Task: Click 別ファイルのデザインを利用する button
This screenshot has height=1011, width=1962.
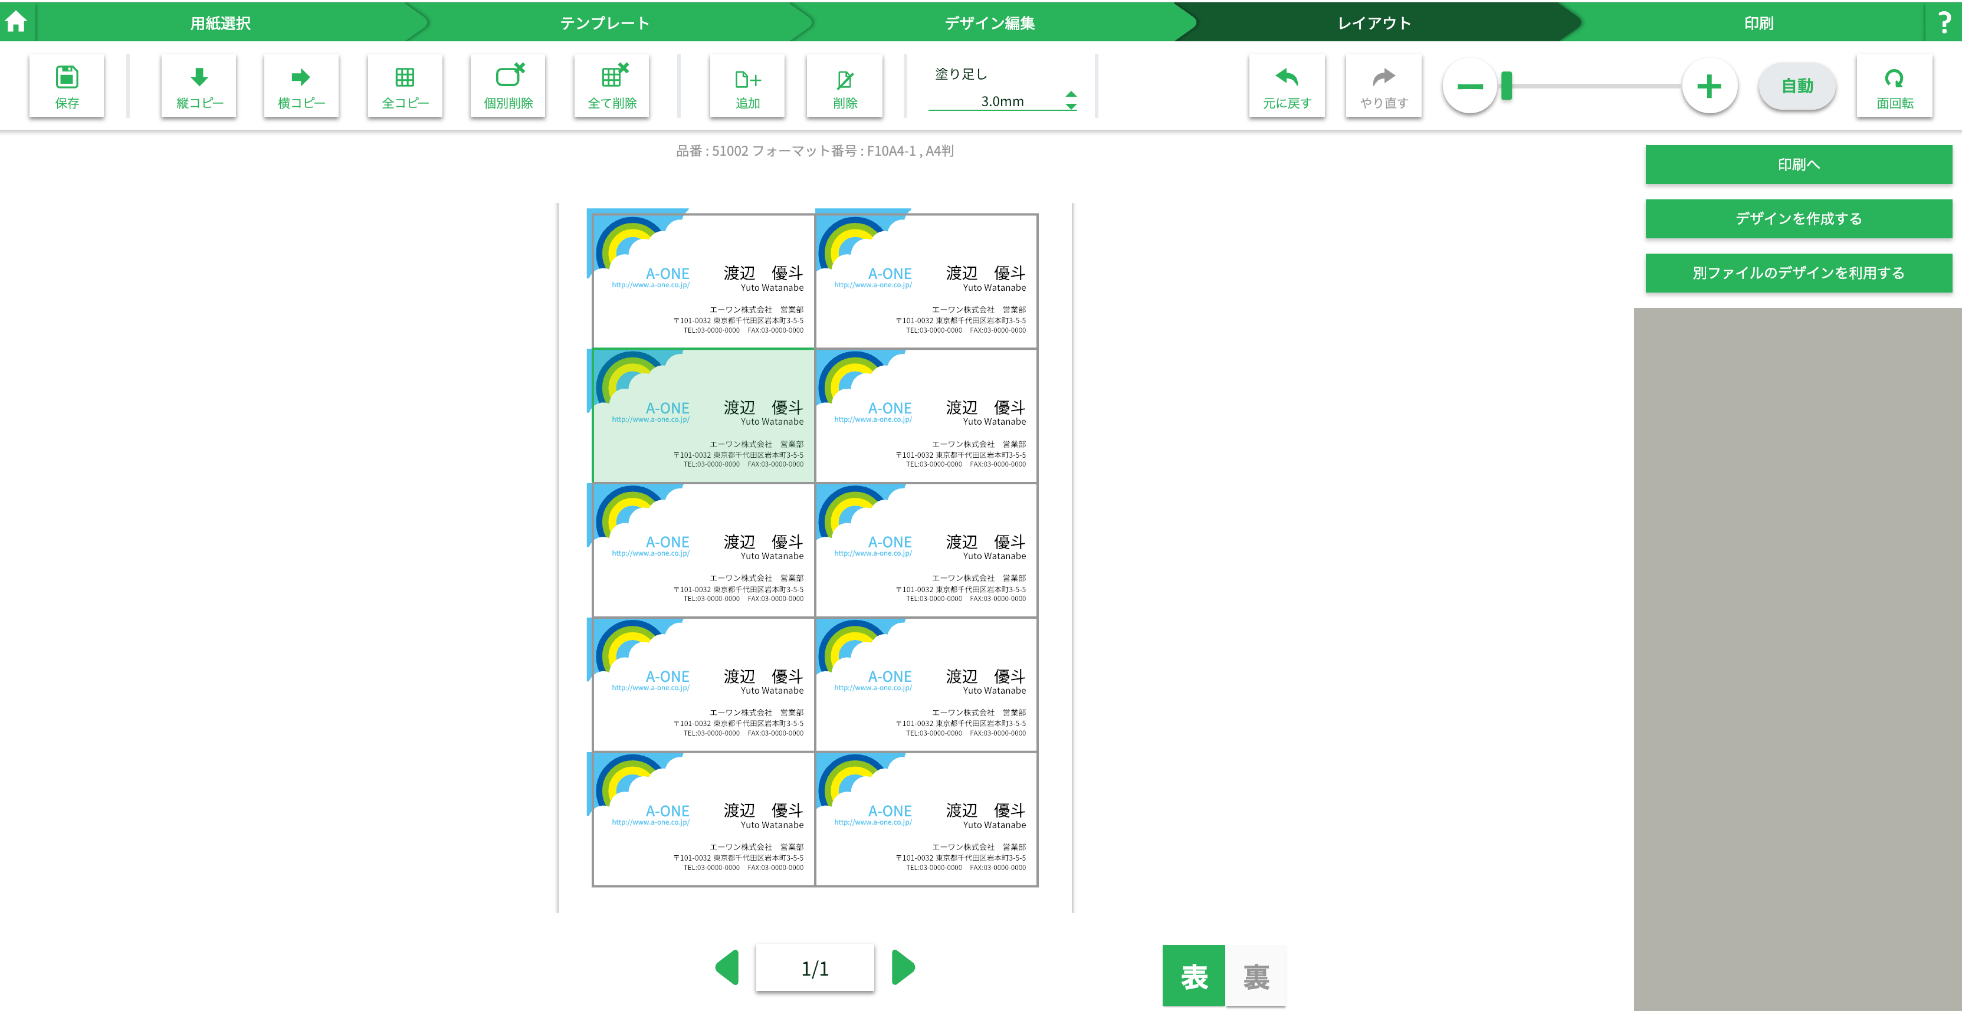Action: pyautogui.click(x=1798, y=273)
